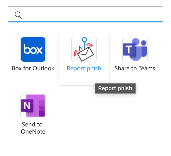Open the Send to OneNote icon
The image size is (171, 156).
(x=33, y=106)
